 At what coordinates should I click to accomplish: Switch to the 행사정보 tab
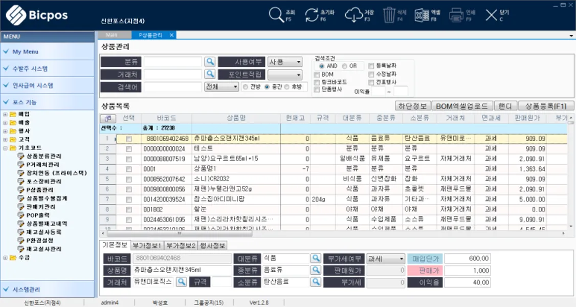click(x=213, y=245)
